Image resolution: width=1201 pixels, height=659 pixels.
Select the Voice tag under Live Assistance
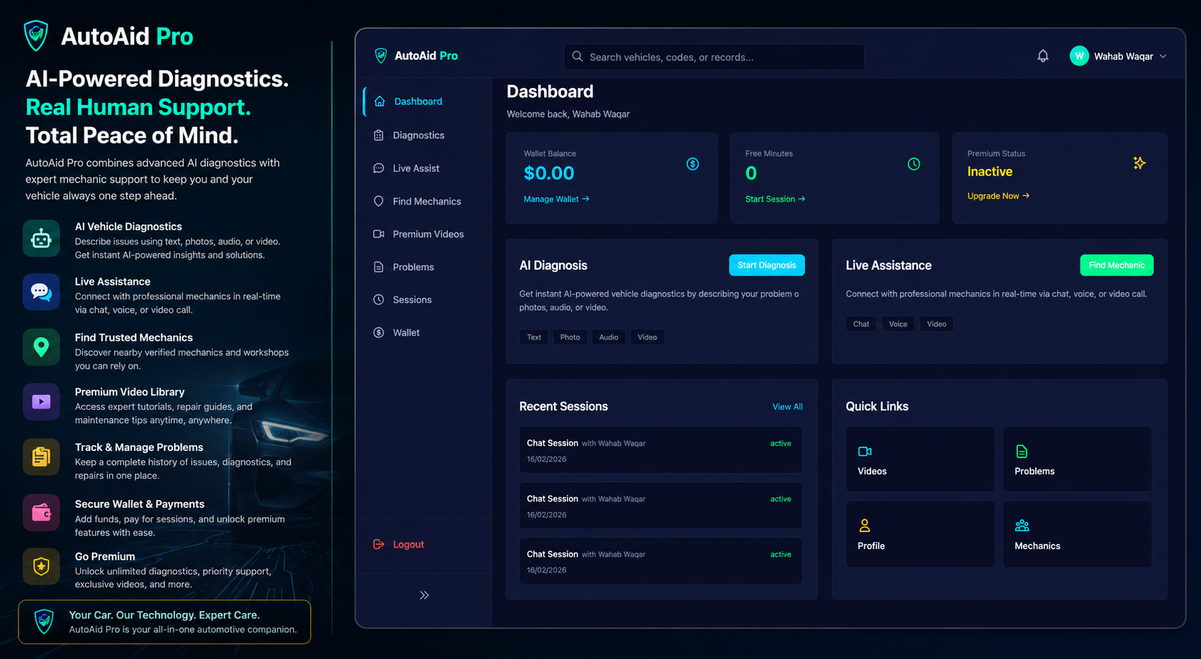tap(898, 324)
